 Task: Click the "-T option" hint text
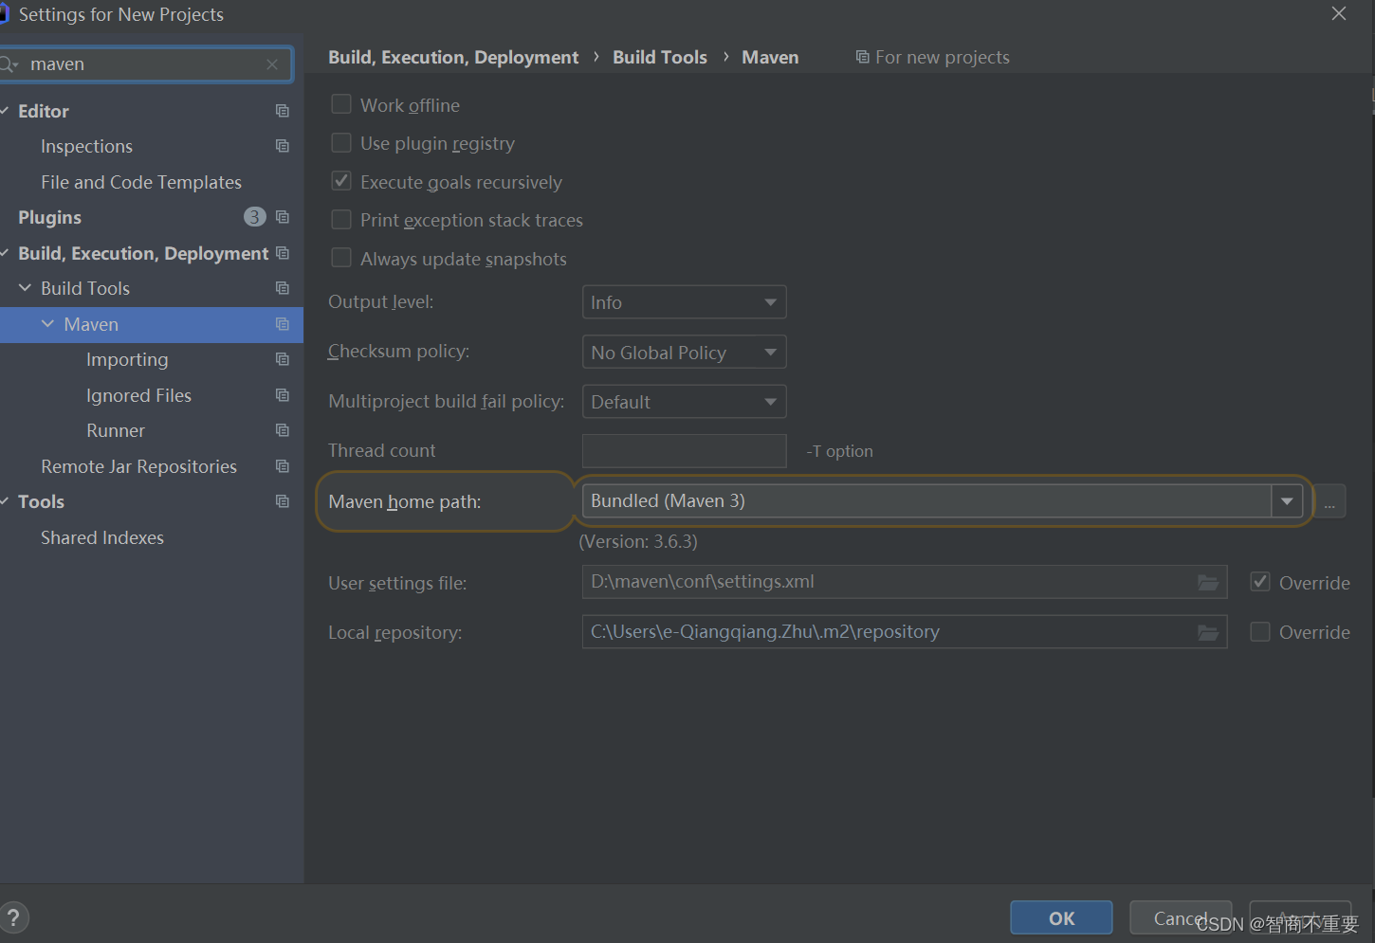tap(840, 451)
